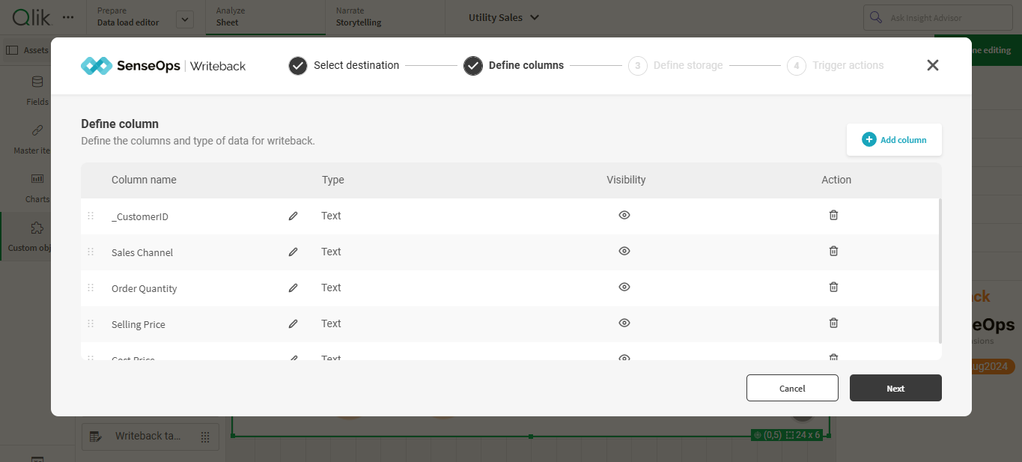Delete the Order Quantity column

[x=833, y=287]
